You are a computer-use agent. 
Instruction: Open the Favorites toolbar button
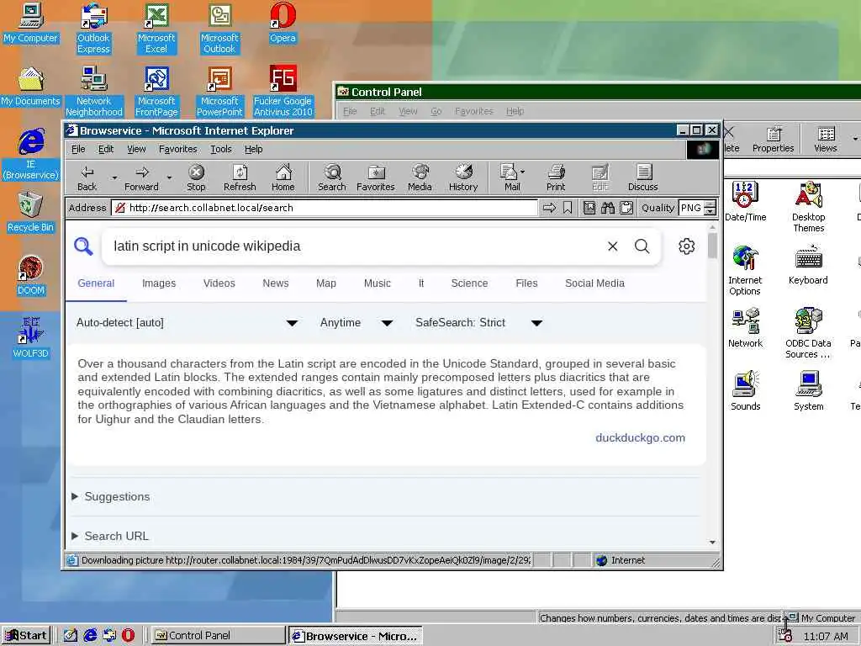pos(376,178)
